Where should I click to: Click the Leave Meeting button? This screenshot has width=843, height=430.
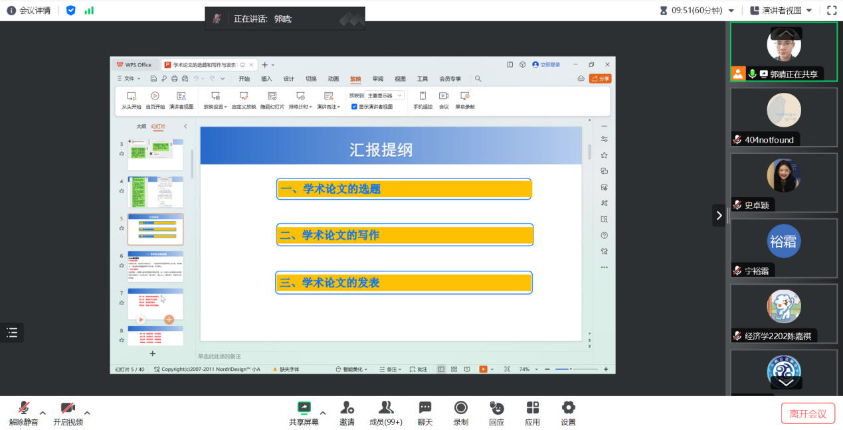[808, 413]
